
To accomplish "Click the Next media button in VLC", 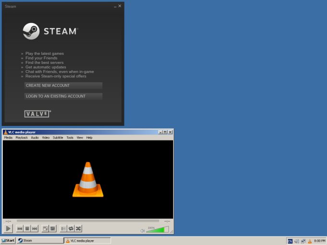I will point(35,229).
